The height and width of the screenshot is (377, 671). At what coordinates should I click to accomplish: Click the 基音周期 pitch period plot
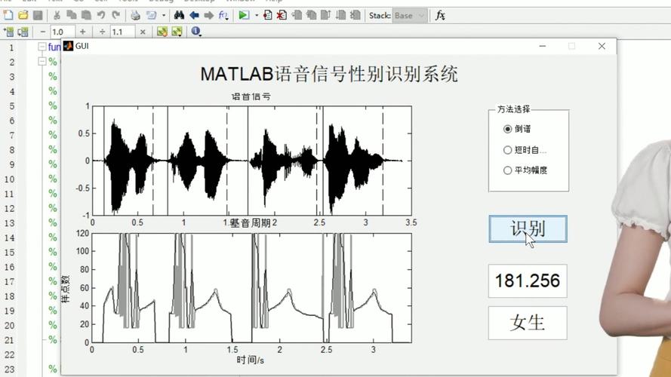(252, 288)
